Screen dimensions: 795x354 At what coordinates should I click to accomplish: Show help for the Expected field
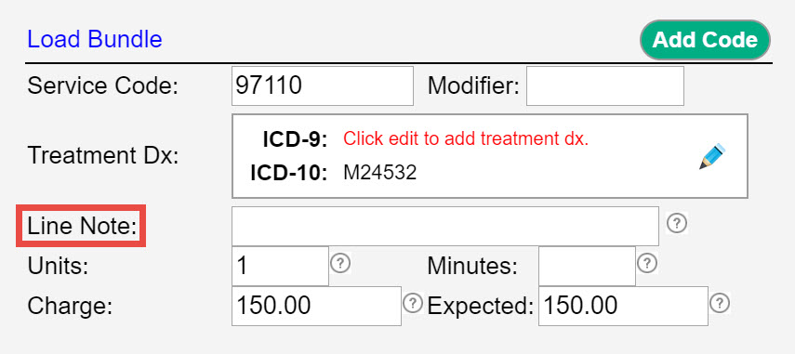[720, 303]
